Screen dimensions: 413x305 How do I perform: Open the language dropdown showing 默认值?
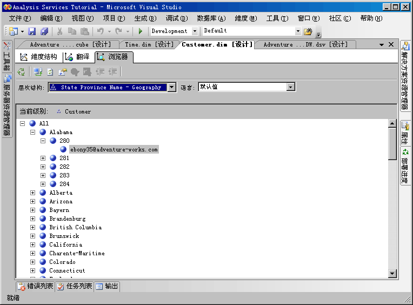290,87
